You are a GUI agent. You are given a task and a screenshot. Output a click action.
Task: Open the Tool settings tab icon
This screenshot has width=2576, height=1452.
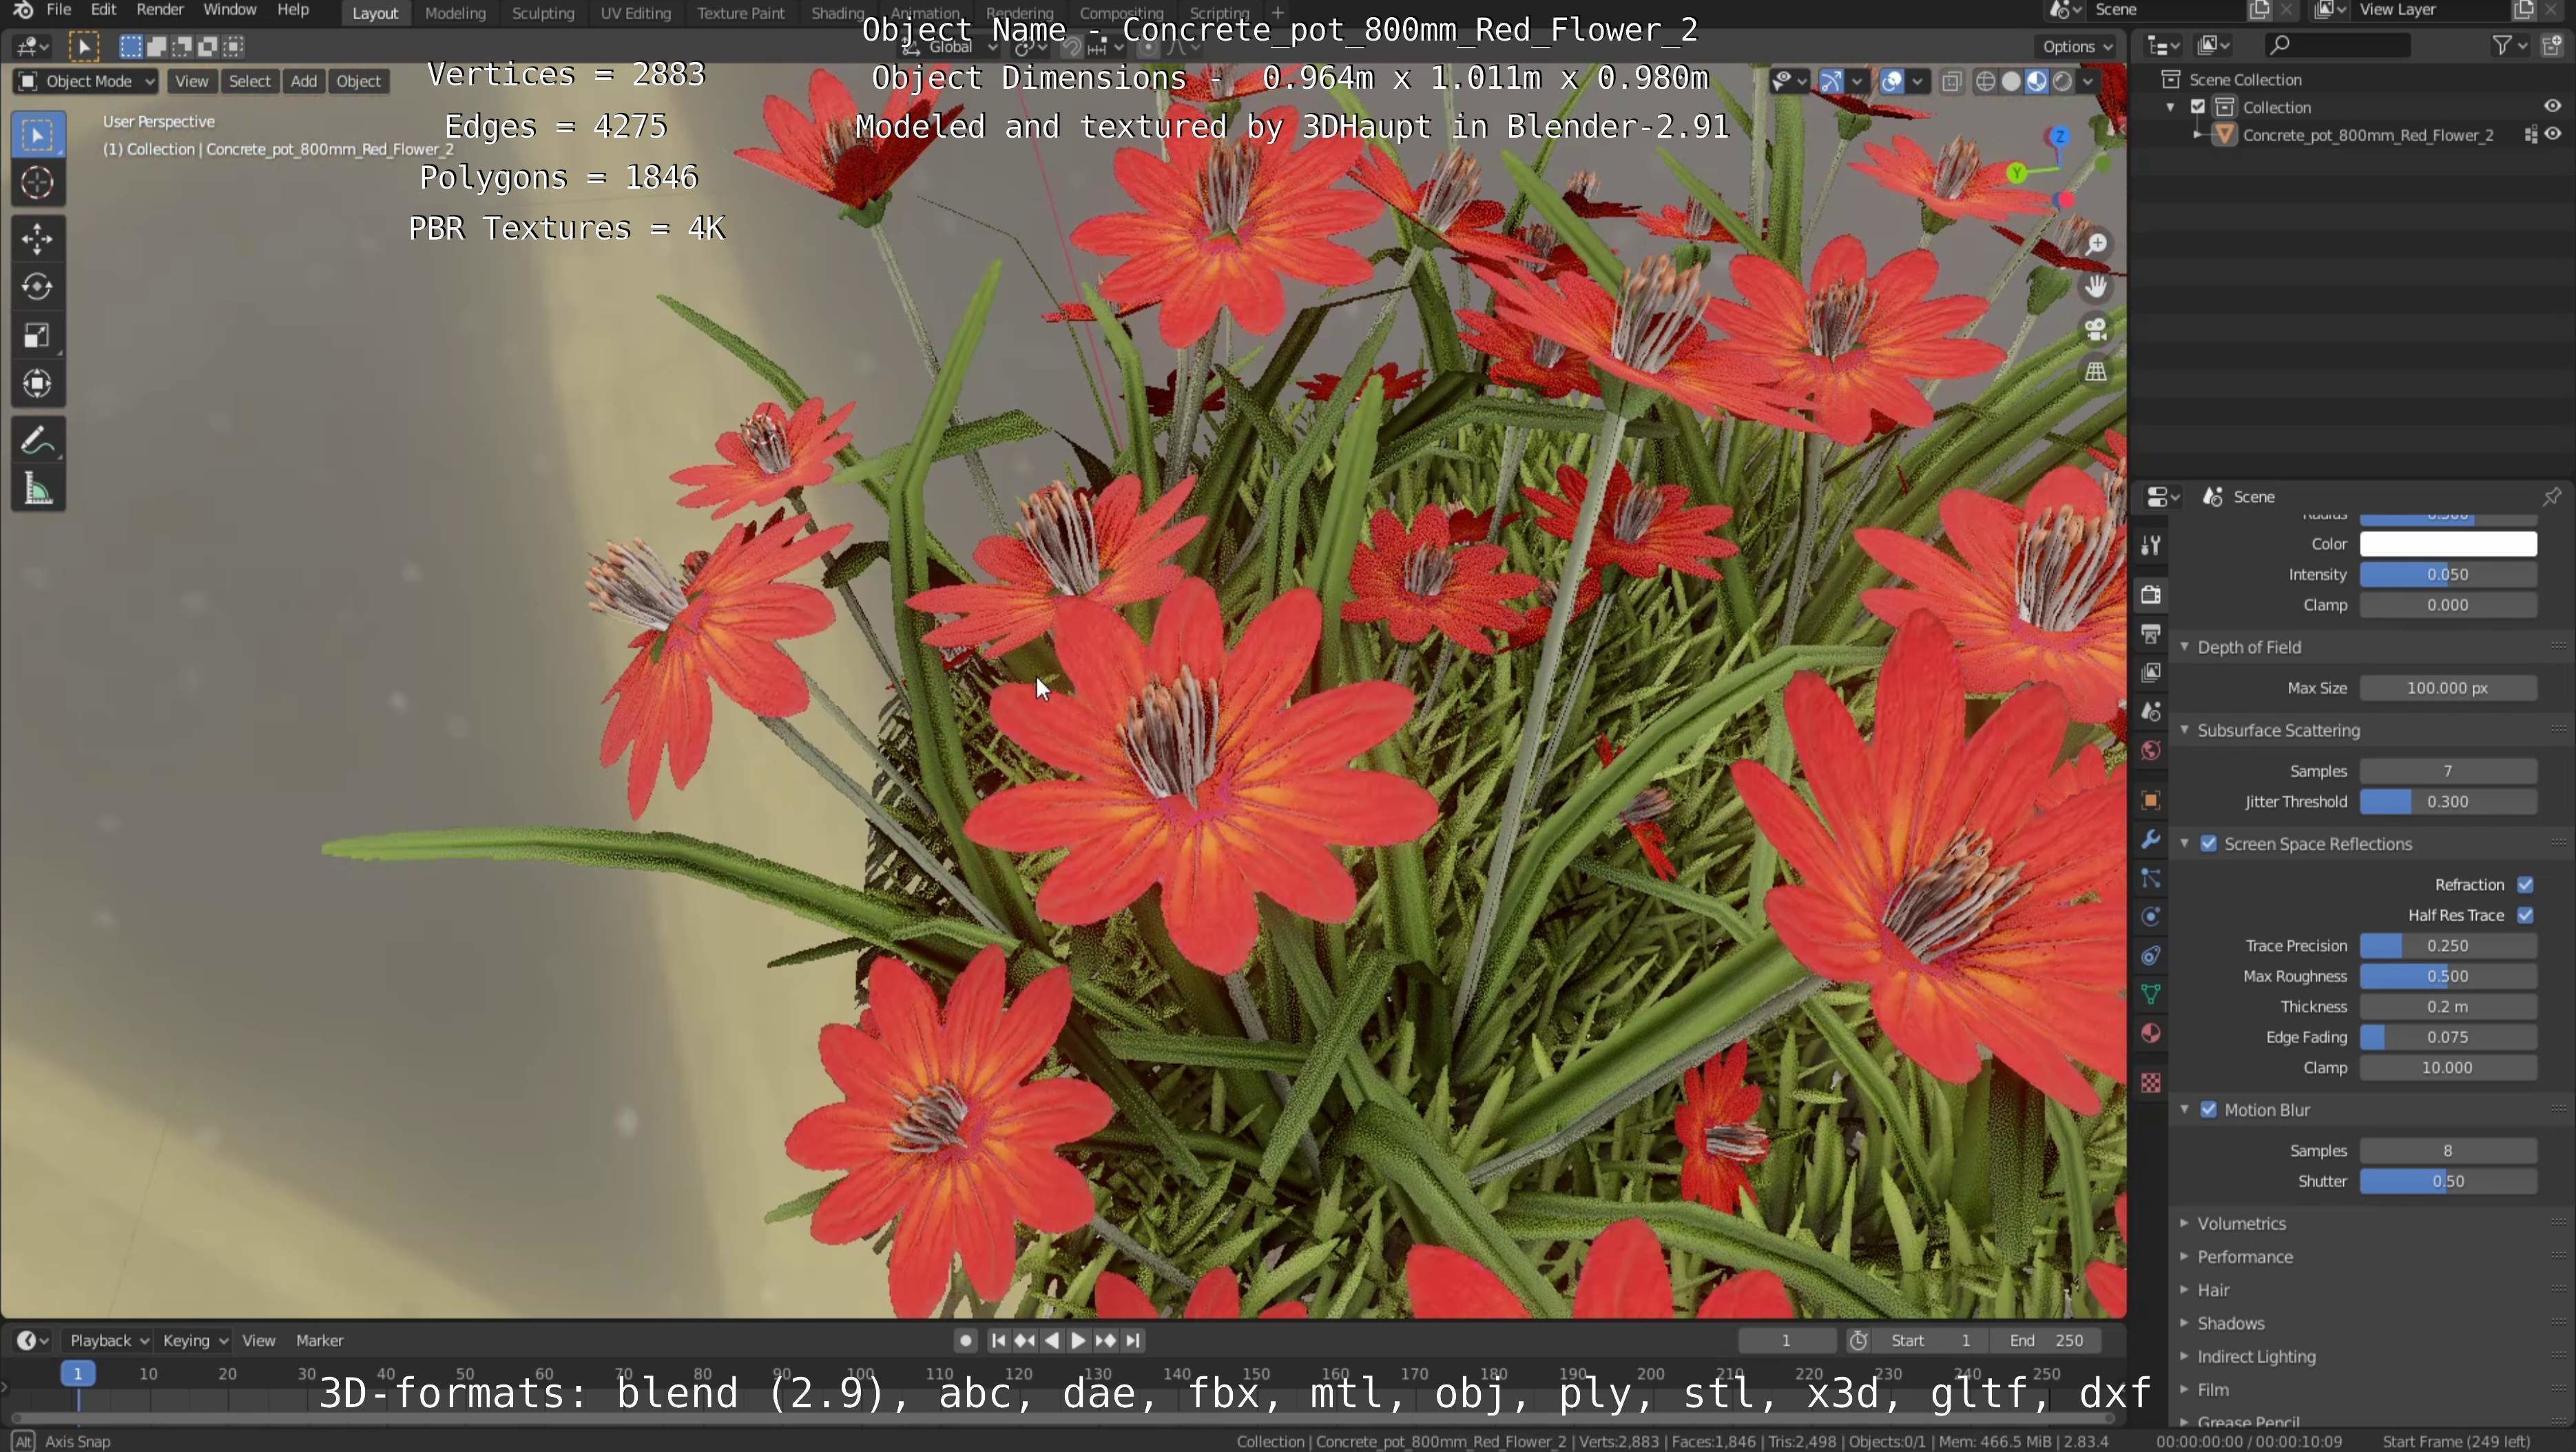pos(2151,545)
